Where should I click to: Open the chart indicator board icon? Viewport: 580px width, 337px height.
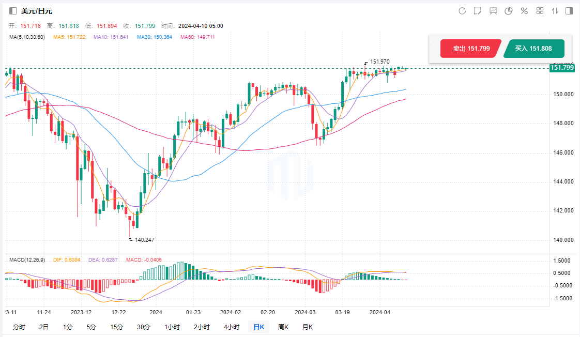coord(493,11)
